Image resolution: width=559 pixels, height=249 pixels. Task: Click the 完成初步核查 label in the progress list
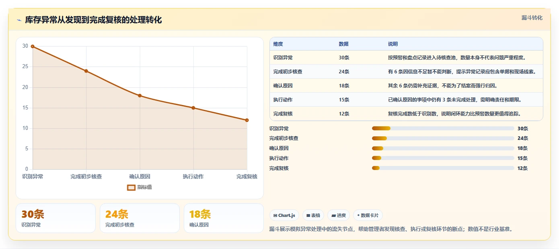[x=284, y=138]
